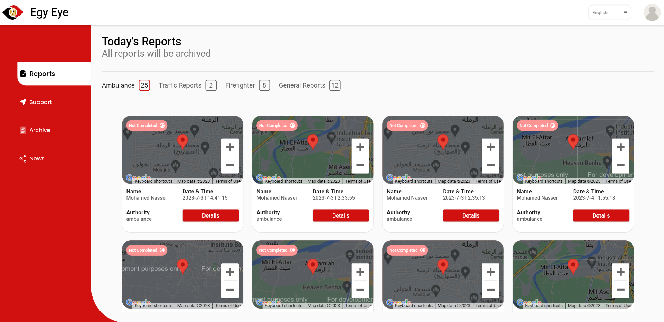Open Terms of Use link on first map
This screenshot has width=664, height=322.
(228, 181)
